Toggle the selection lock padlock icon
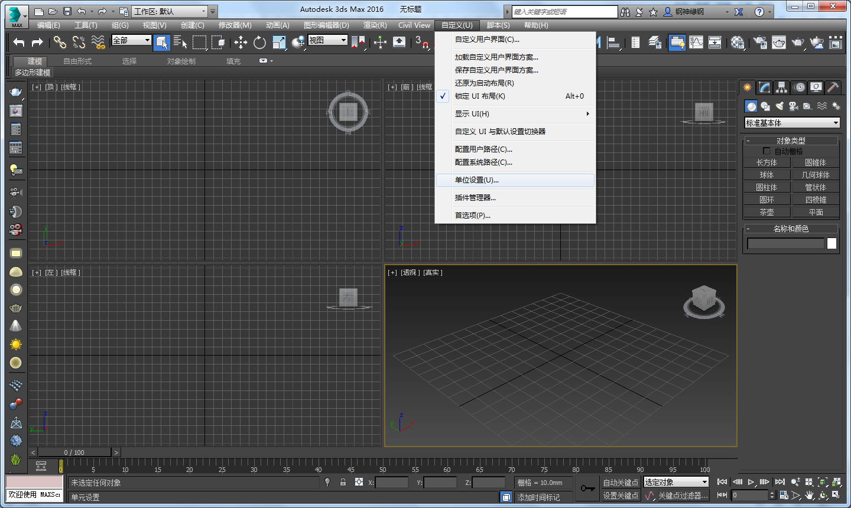The height and width of the screenshot is (508, 851). click(343, 483)
